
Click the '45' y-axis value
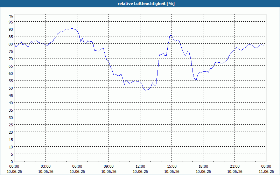[x=11, y=95]
